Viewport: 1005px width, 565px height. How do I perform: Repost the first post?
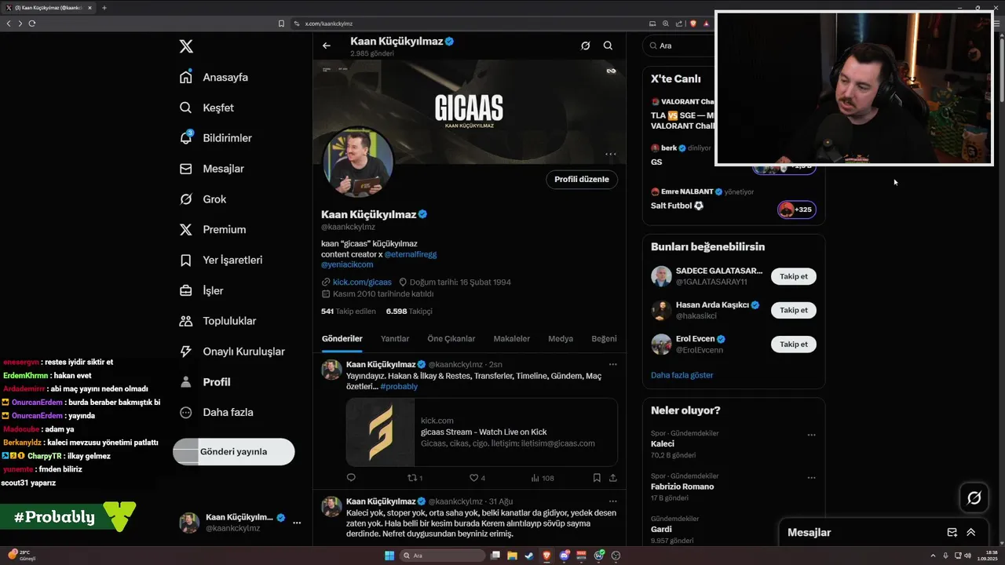point(415,478)
